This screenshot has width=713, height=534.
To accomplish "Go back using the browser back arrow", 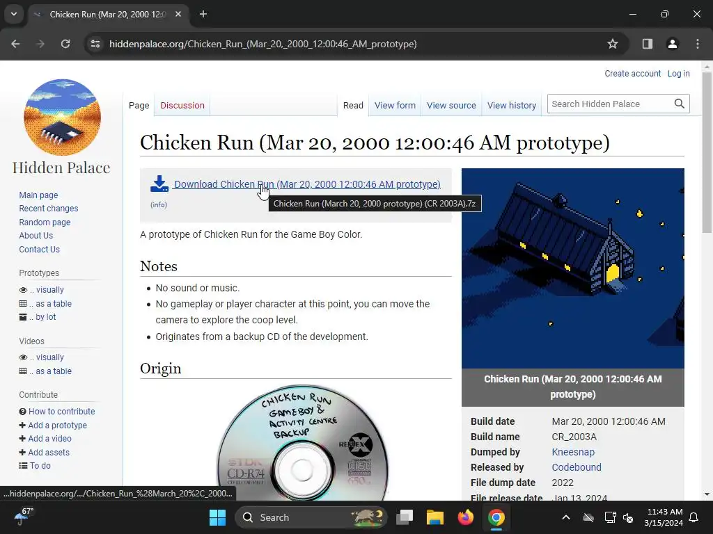I will coord(15,44).
